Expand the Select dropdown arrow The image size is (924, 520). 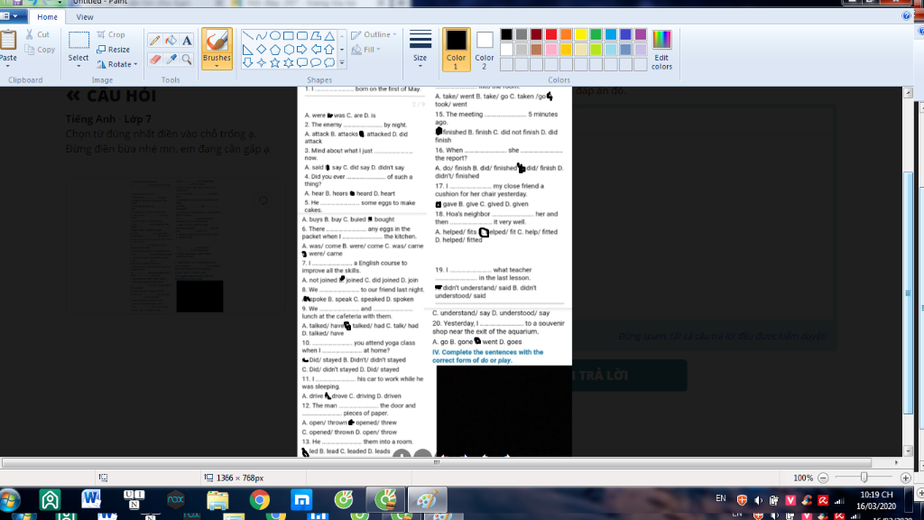pos(79,65)
